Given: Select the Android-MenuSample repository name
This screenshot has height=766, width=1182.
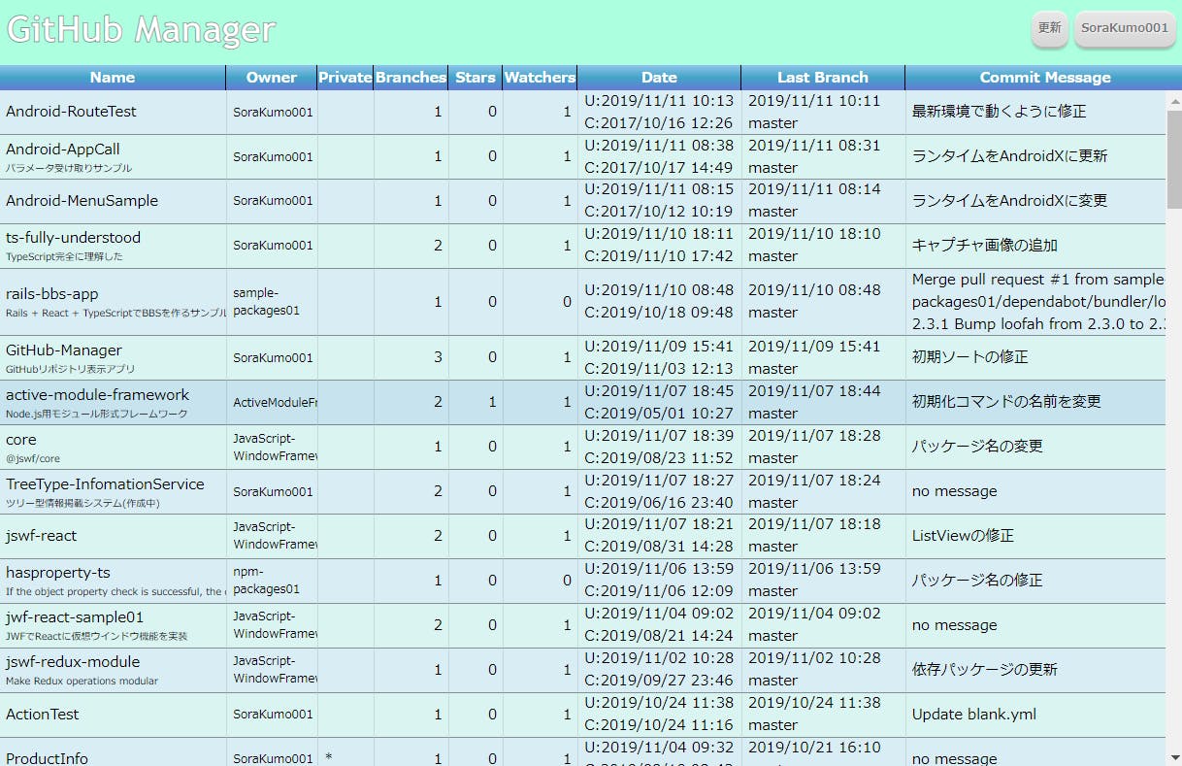Looking at the screenshot, I should tap(82, 201).
